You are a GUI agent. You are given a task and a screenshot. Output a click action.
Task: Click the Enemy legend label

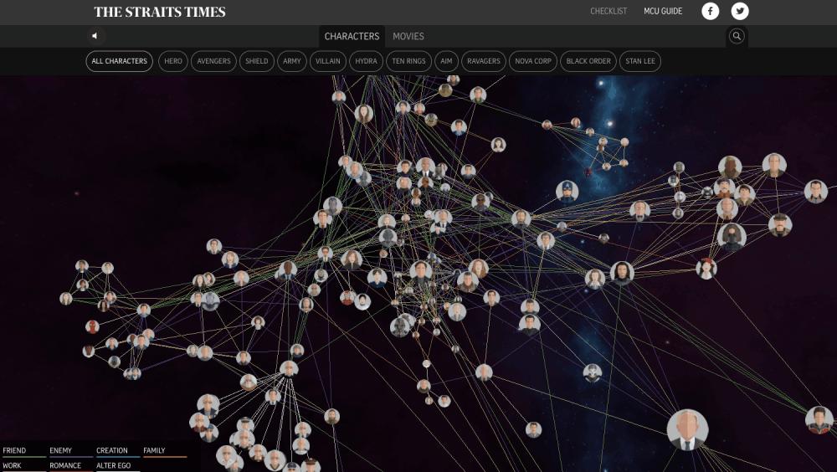[x=60, y=450]
